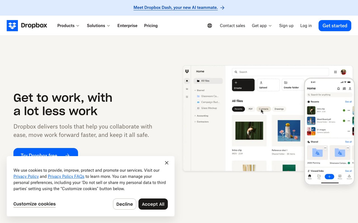
Task: Tap the bell icon in the phone preview
Action: [x=338, y=88]
